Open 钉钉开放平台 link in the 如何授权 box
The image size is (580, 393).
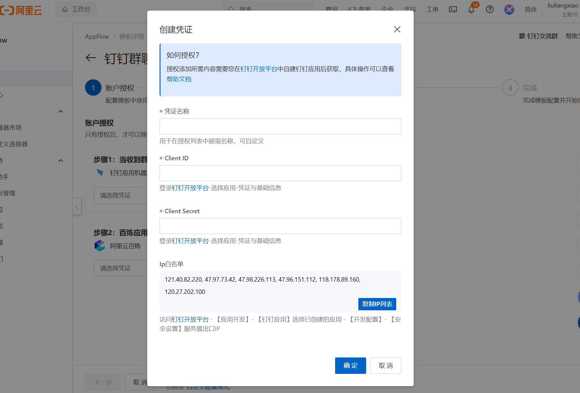pos(259,69)
